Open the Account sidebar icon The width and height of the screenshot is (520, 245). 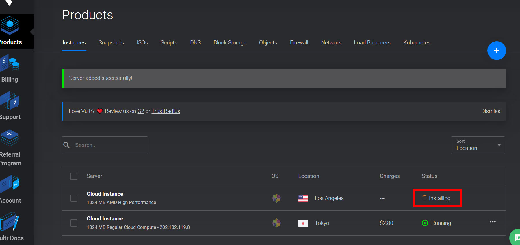tap(10, 184)
